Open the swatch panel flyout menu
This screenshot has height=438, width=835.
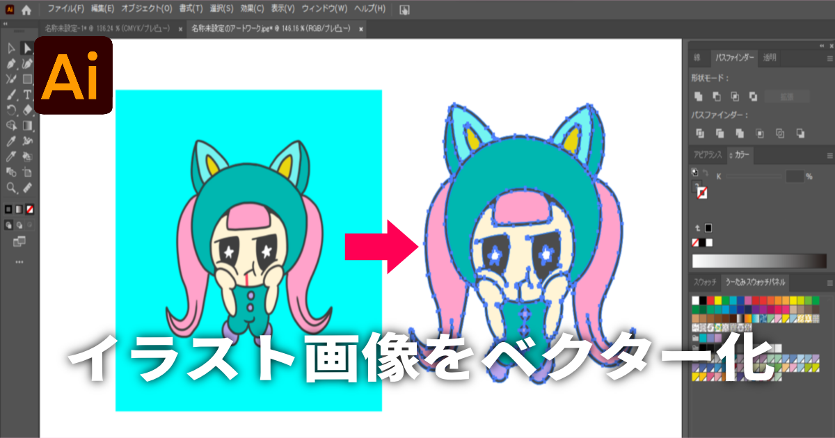(830, 283)
